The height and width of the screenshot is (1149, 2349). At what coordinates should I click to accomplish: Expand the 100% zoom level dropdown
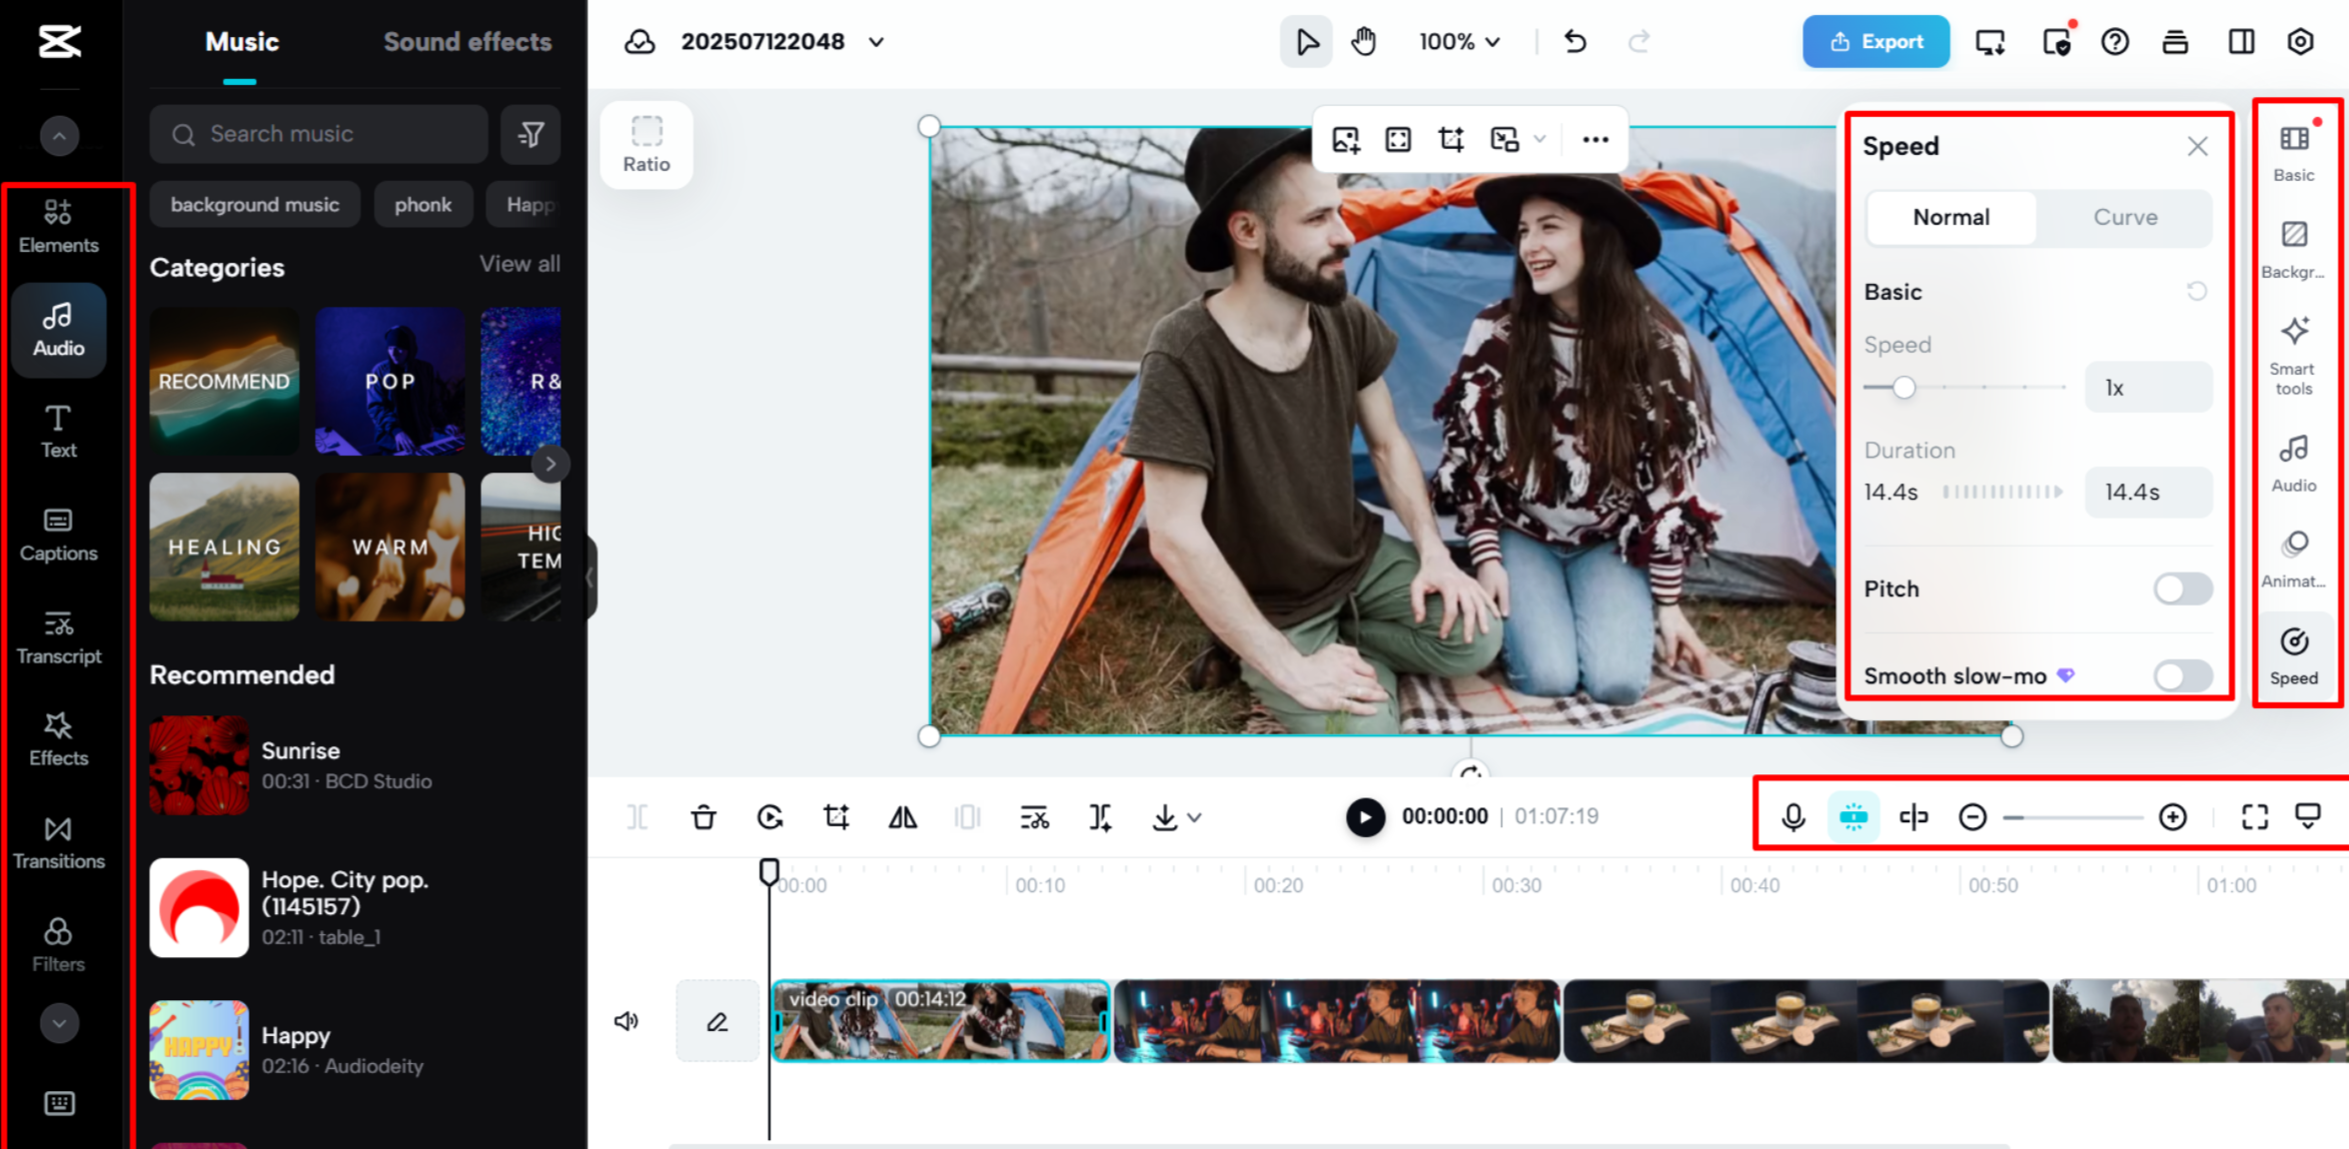coord(1460,42)
